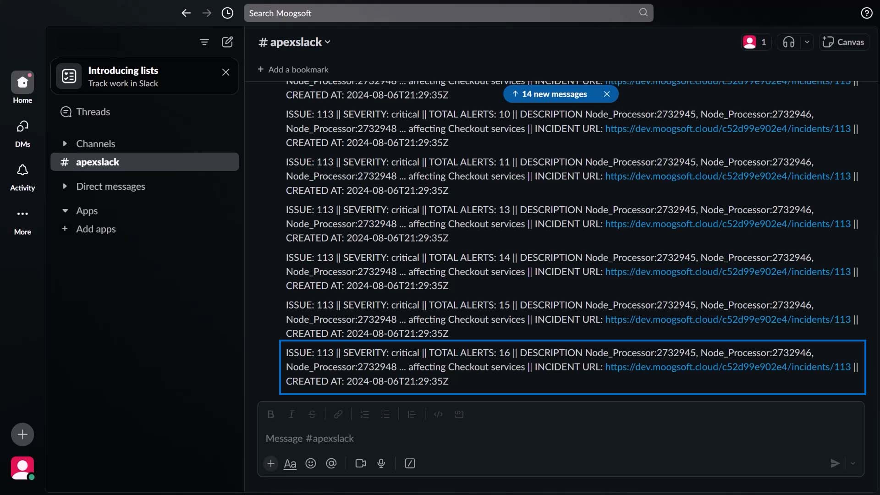
Task: Send the message with arrow icon
Action: [x=835, y=463]
